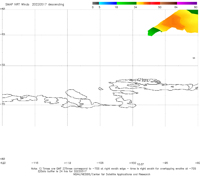The height and width of the screenshot is (176, 200).
Task: Click the brown segment of the color bar
Action: (168, 3)
